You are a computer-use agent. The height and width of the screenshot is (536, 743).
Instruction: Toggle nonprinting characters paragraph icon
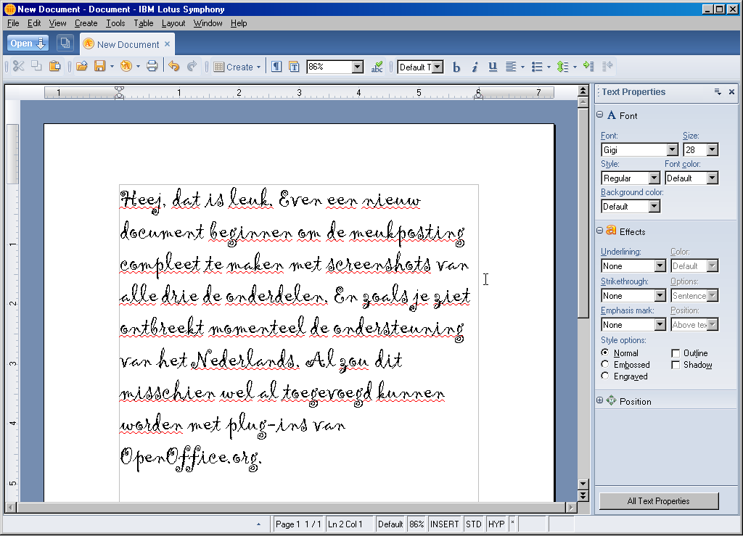click(x=276, y=67)
